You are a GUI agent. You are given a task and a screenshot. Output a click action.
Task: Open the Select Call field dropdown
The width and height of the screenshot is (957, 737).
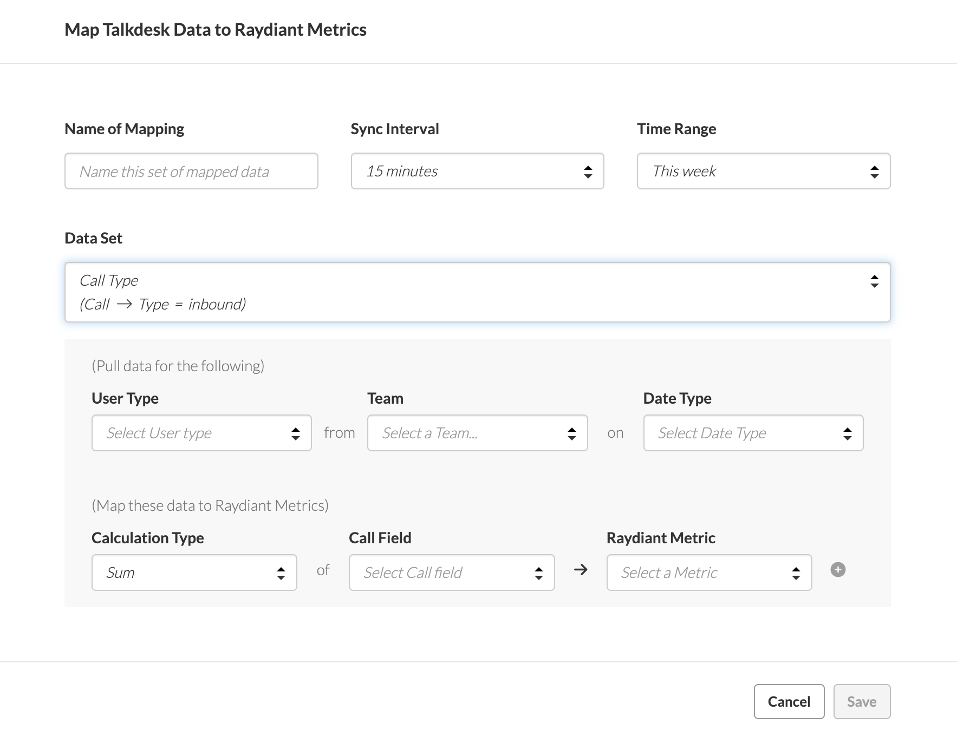pyautogui.click(x=452, y=573)
